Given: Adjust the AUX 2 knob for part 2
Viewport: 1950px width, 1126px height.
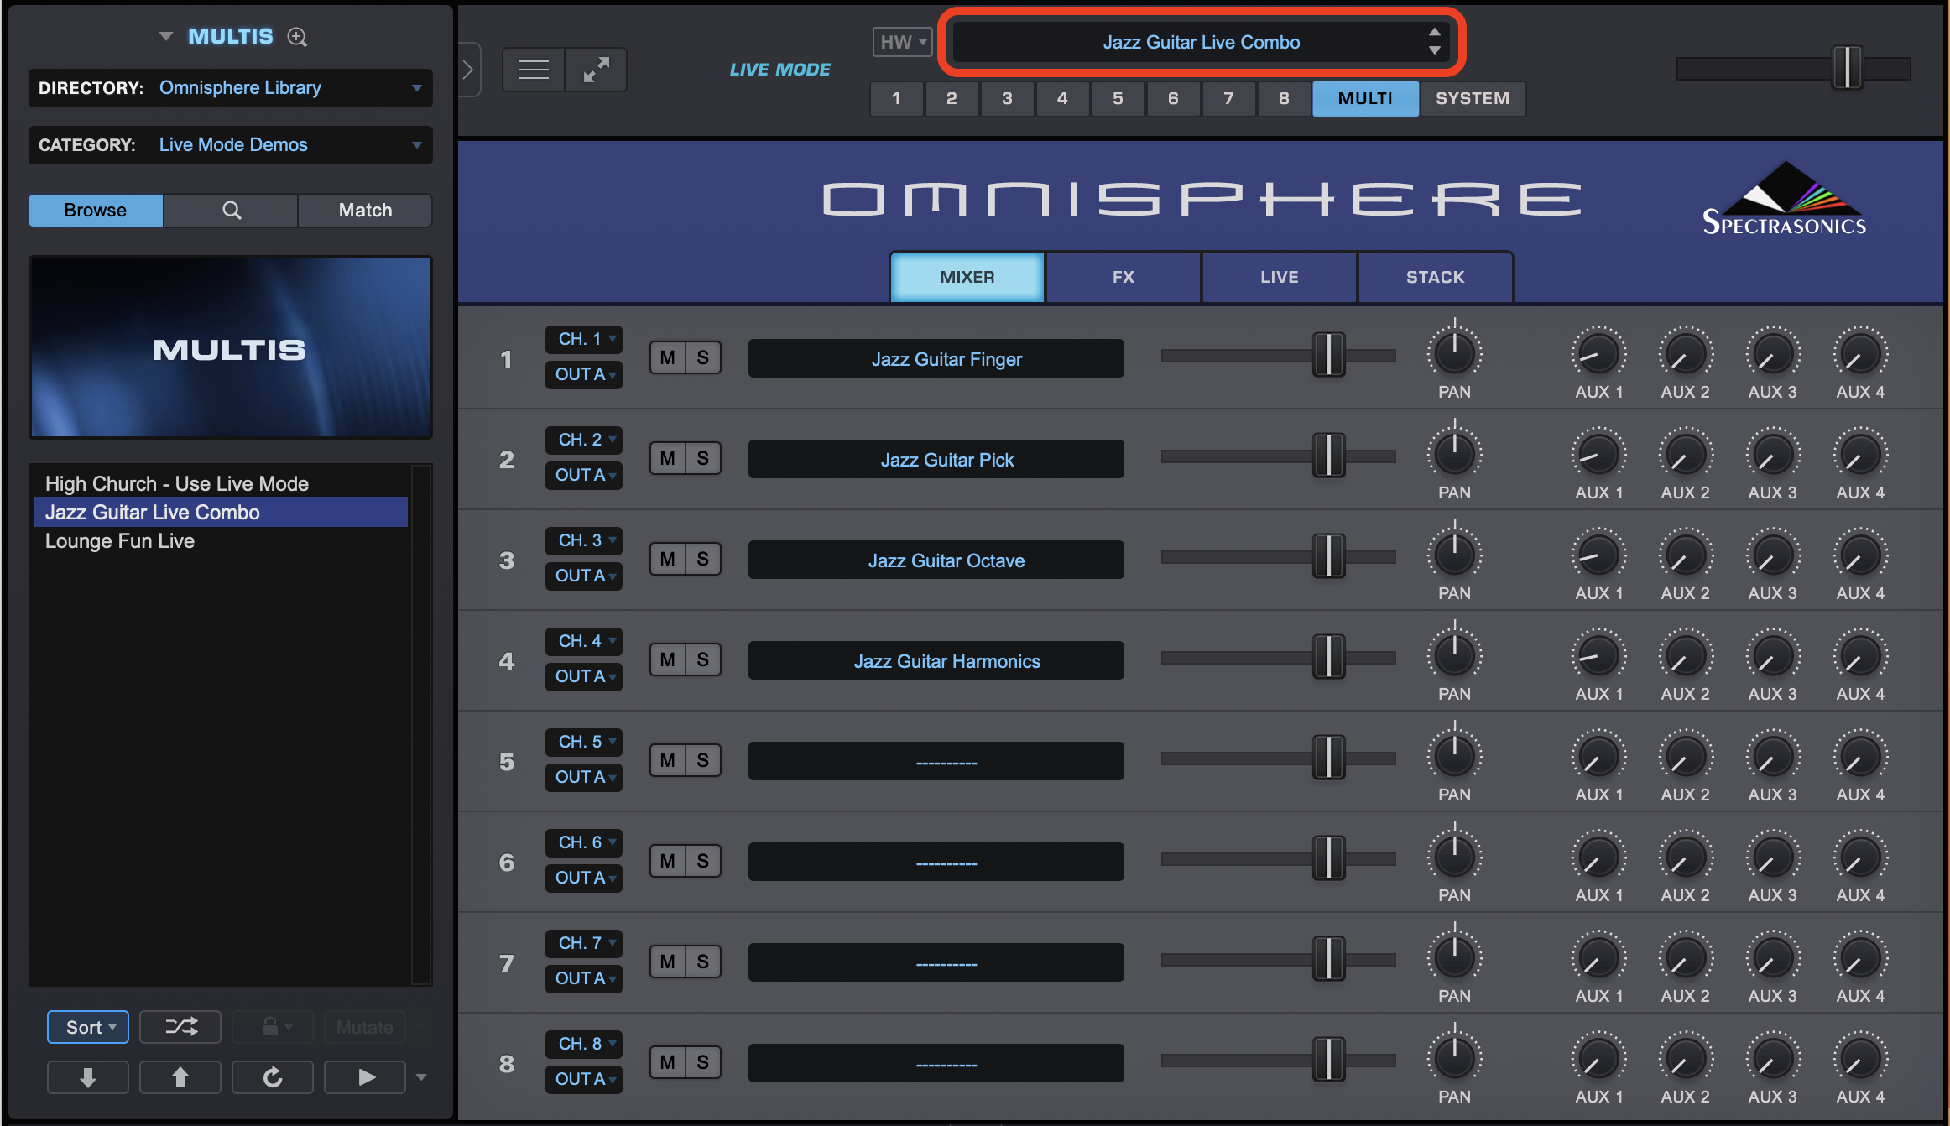Looking at the screenshot, I should tap(1686, 453).
